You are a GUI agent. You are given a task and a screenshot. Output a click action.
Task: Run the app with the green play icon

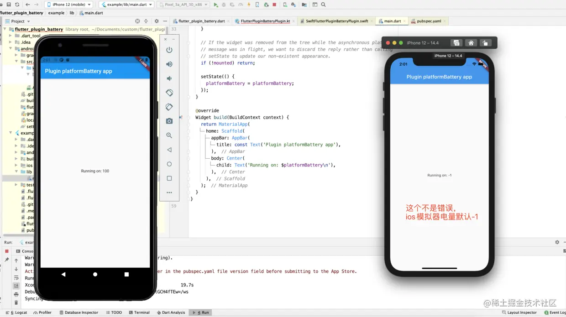(216, 5)
